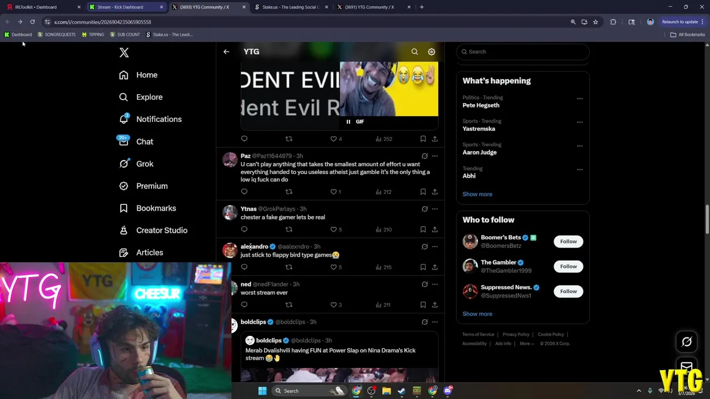
Task: Open YTG community settings gear
Action: [x=432, y=52]
